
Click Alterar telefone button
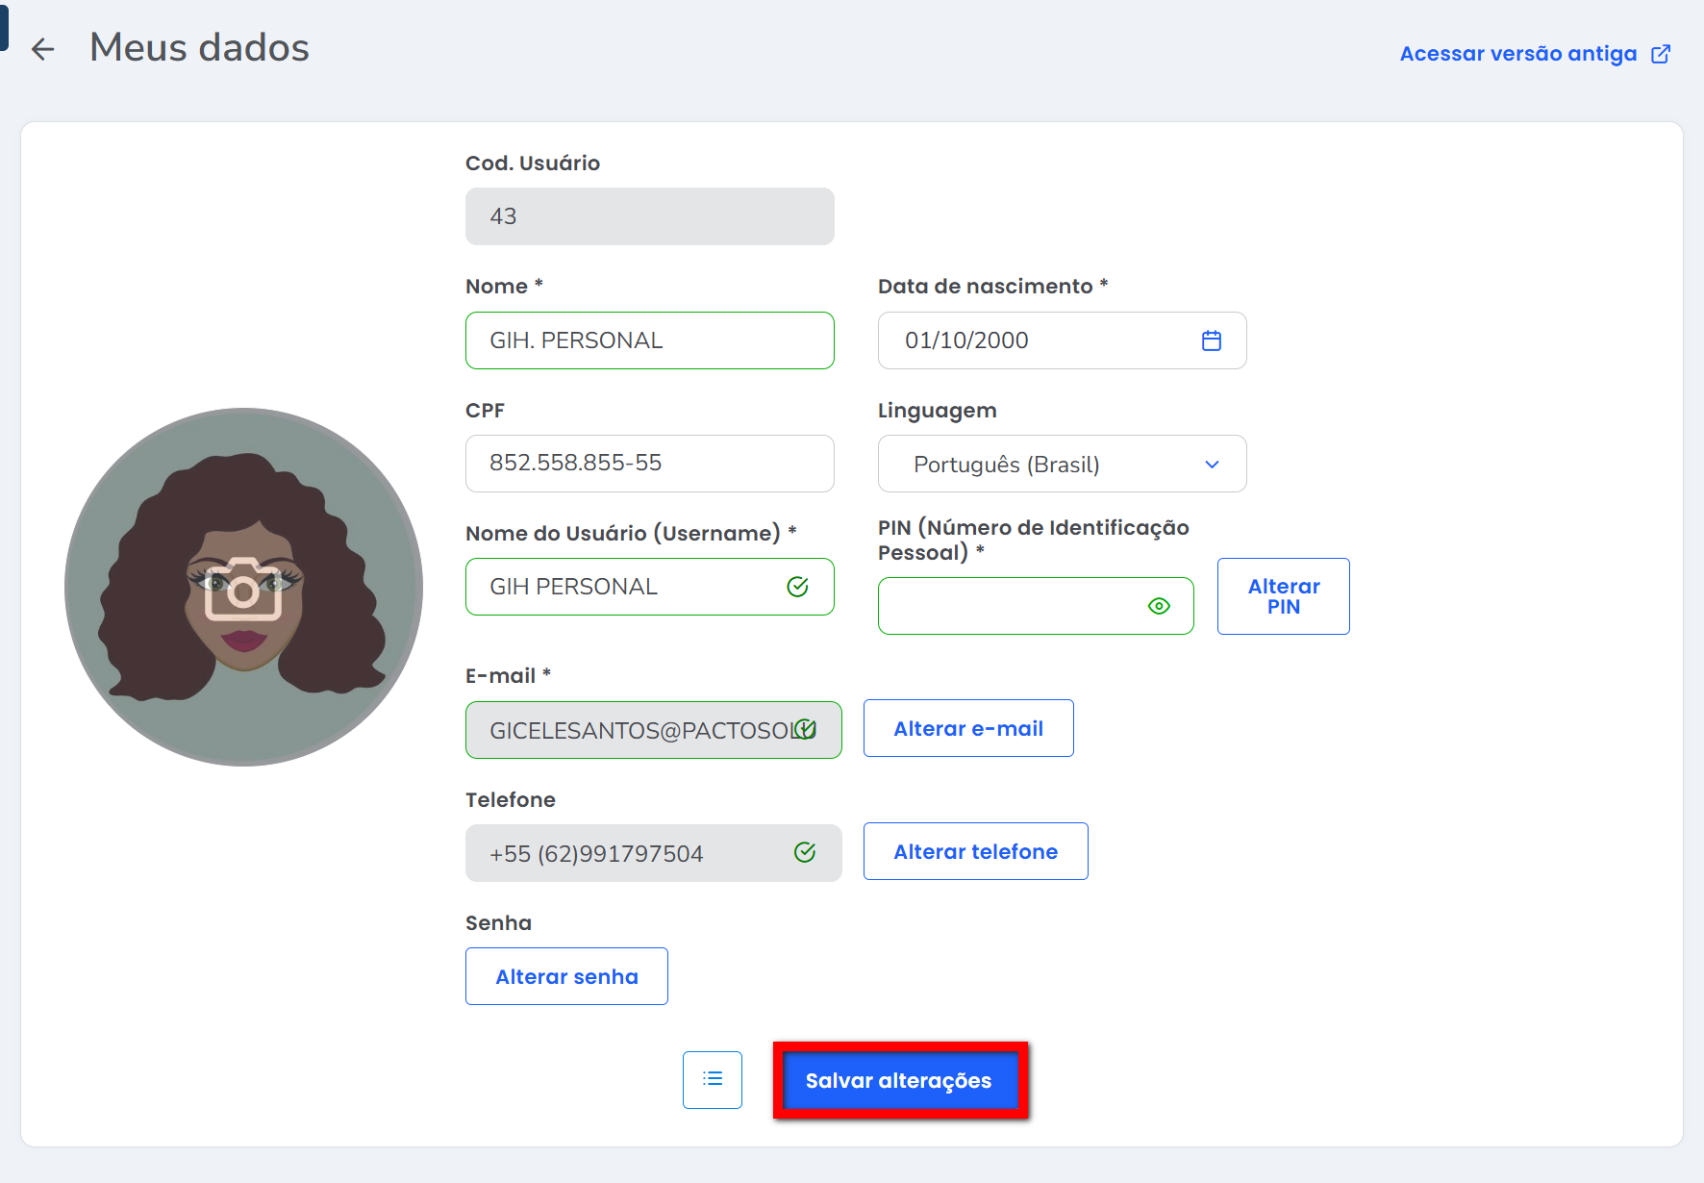click(975, 852)
